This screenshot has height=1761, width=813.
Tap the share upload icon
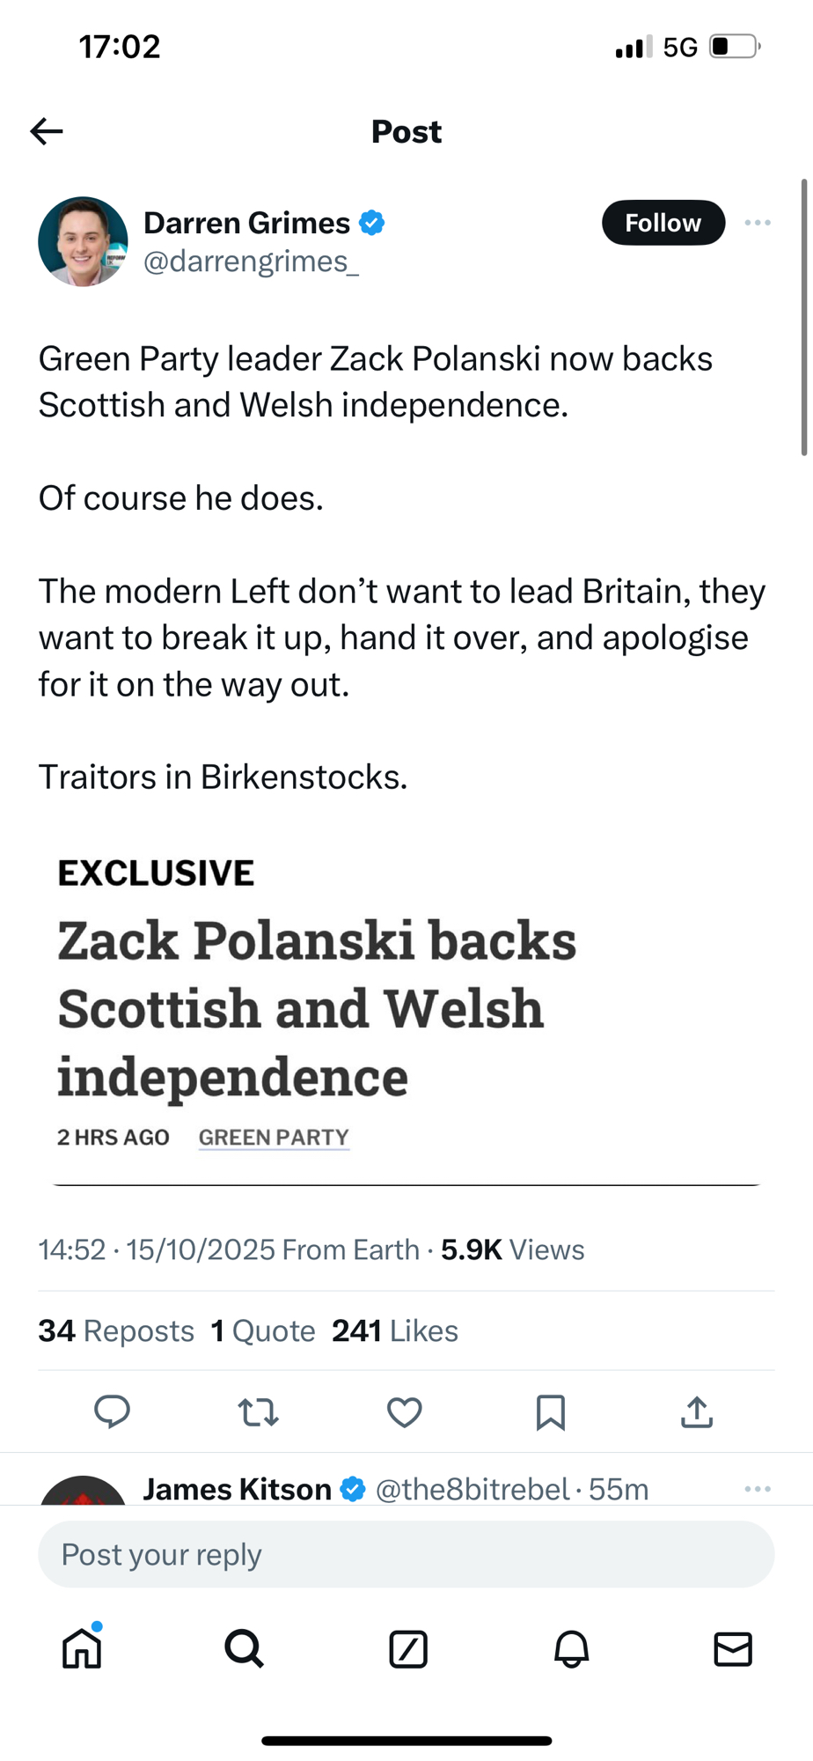(697, 1412)
